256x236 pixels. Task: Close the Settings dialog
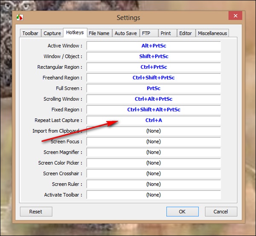click(x=235, y=16)
